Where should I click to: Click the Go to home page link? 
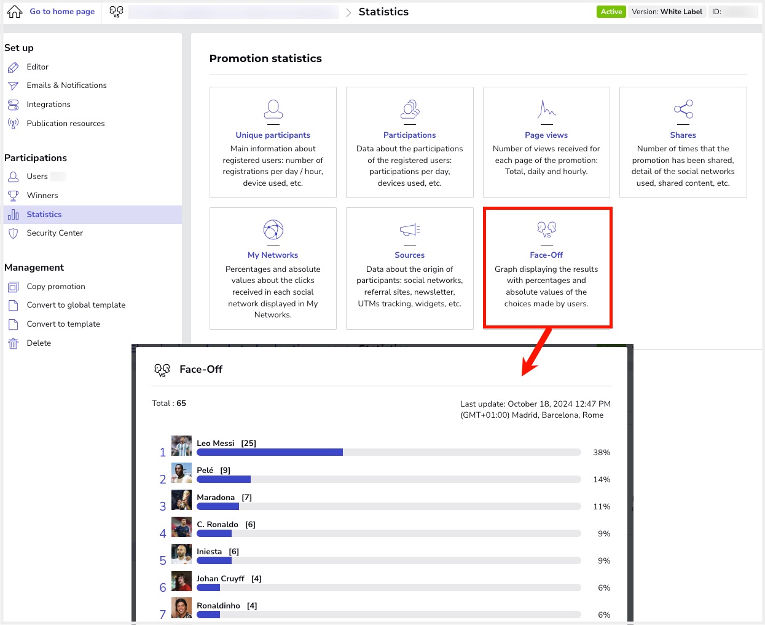(x=62, y=12)
